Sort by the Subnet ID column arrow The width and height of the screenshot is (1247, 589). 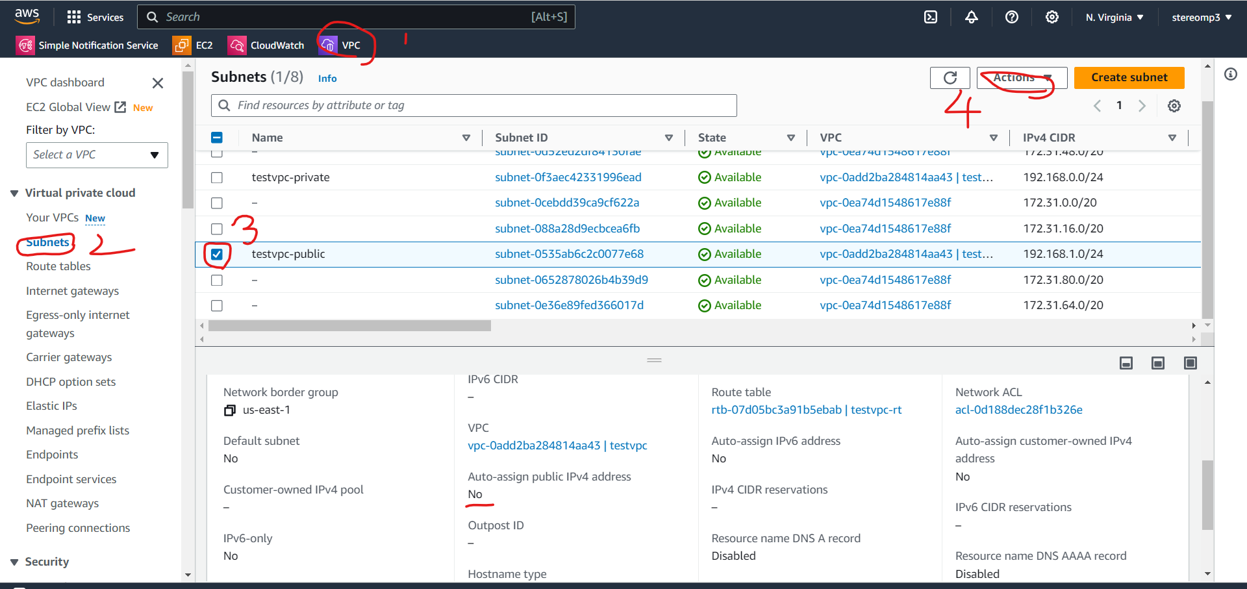pyautogui.click(x=668, y=138)
